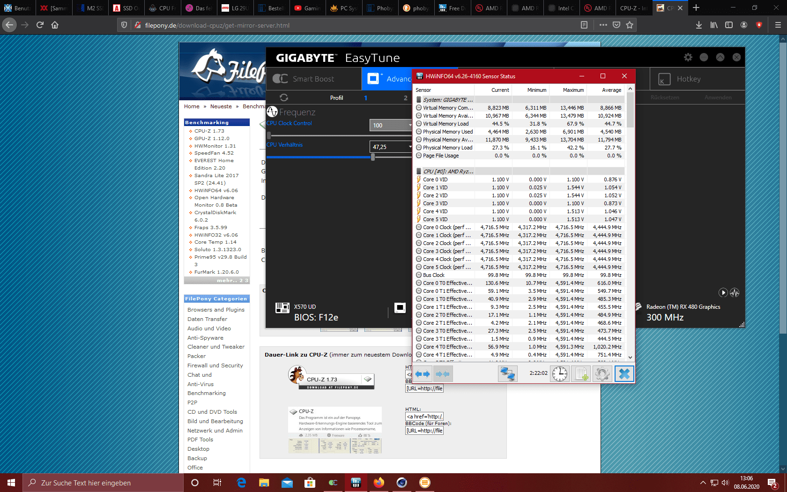The width and height of the screenshot is (787, 492).
Task: Open Task View on taskbar
Action: [217, 483]
